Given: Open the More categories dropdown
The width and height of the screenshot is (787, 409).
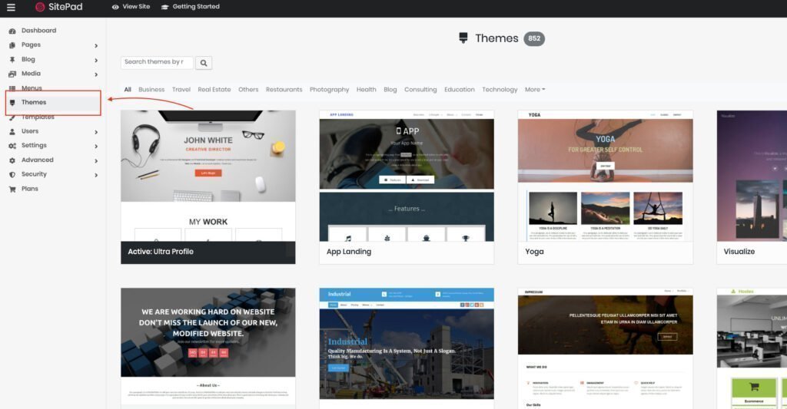Looking at the screenshot, I should [x=535, y=89].
